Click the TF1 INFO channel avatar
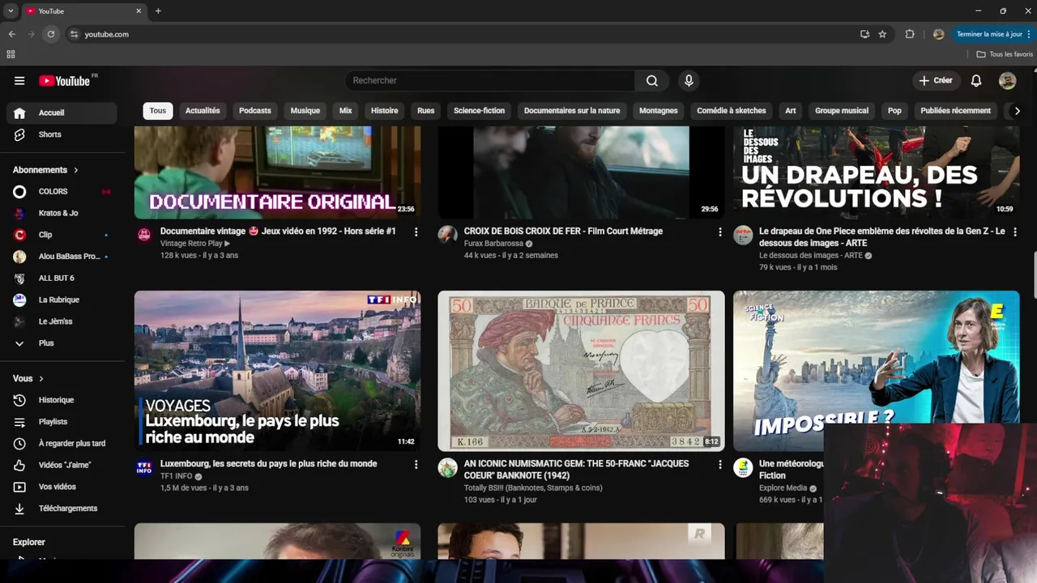This screenshot has height=583, width=1037. [144, 468]
